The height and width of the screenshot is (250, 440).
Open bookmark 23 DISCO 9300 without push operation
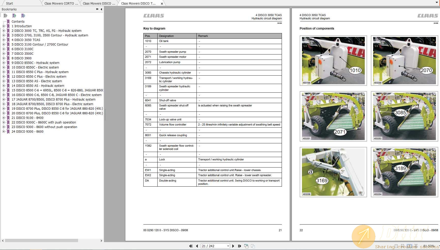(44, 127)
